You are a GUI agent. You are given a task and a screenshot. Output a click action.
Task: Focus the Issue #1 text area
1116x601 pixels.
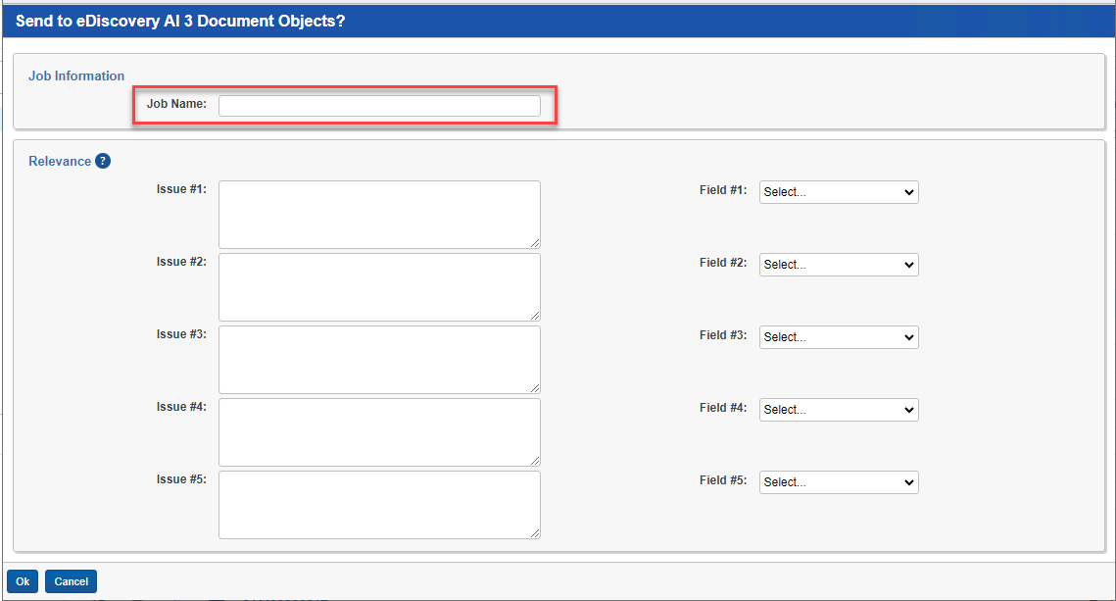379,215
